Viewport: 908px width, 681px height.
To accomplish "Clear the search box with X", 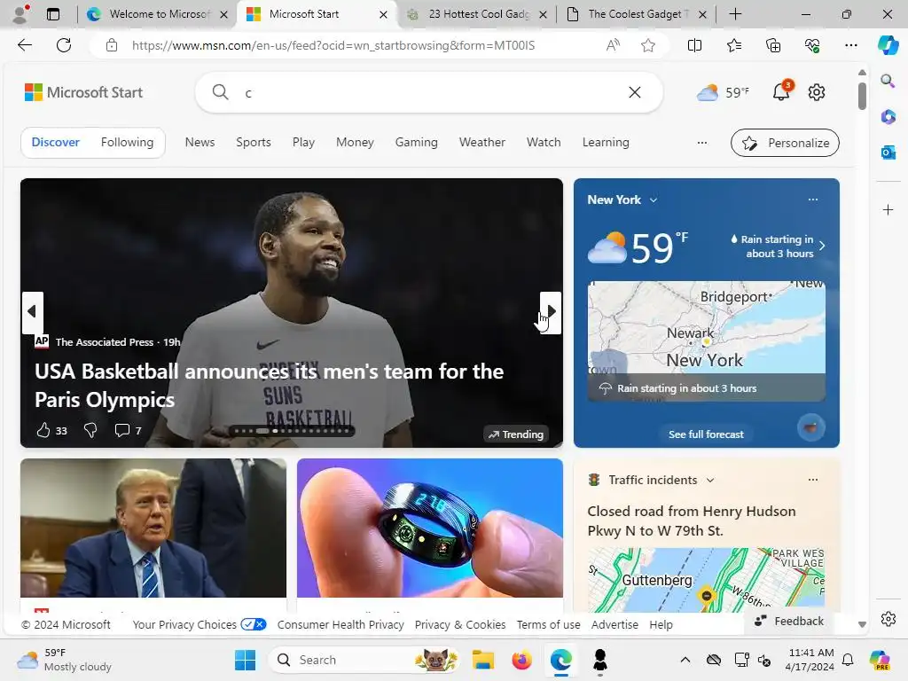I will (635, 92).
